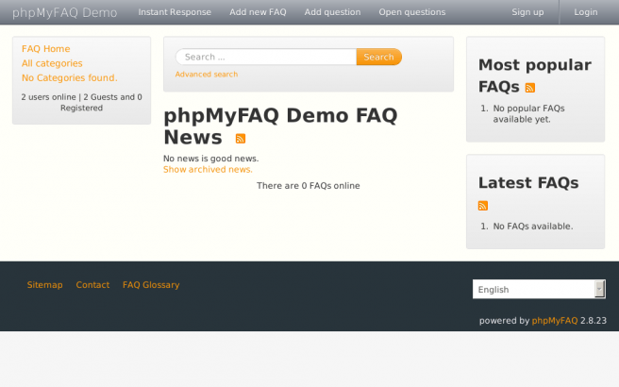Go to Add new FAQ
Image resolution: width=619 pixels, height=387 pixels.
[258, 12]
